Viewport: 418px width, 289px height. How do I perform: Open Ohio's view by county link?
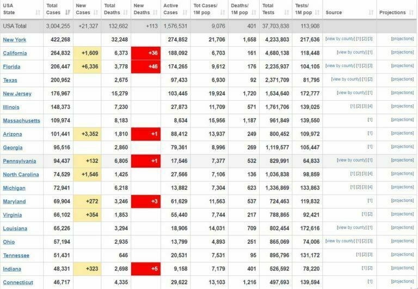(x=340, y=241)
